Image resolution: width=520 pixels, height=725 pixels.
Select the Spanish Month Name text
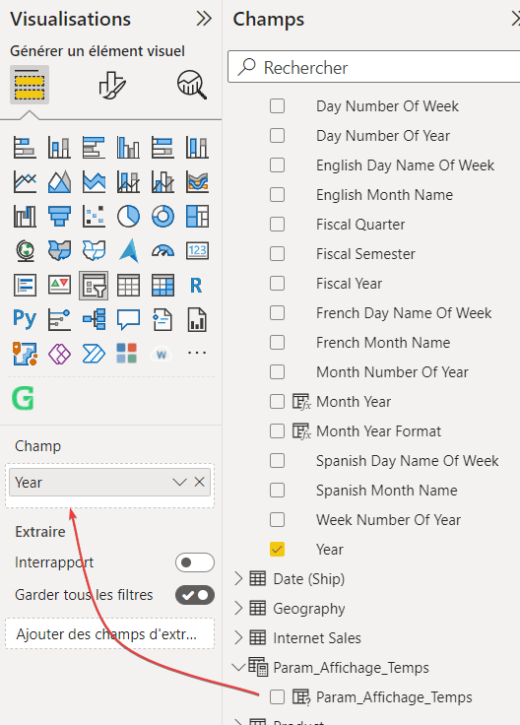tap(387, 491)
